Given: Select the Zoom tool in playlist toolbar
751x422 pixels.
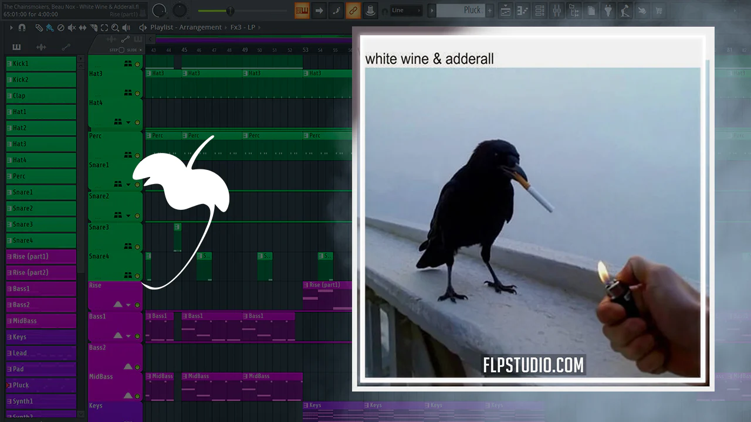Looking at the screenshot, I should click(x=115, y=28).
